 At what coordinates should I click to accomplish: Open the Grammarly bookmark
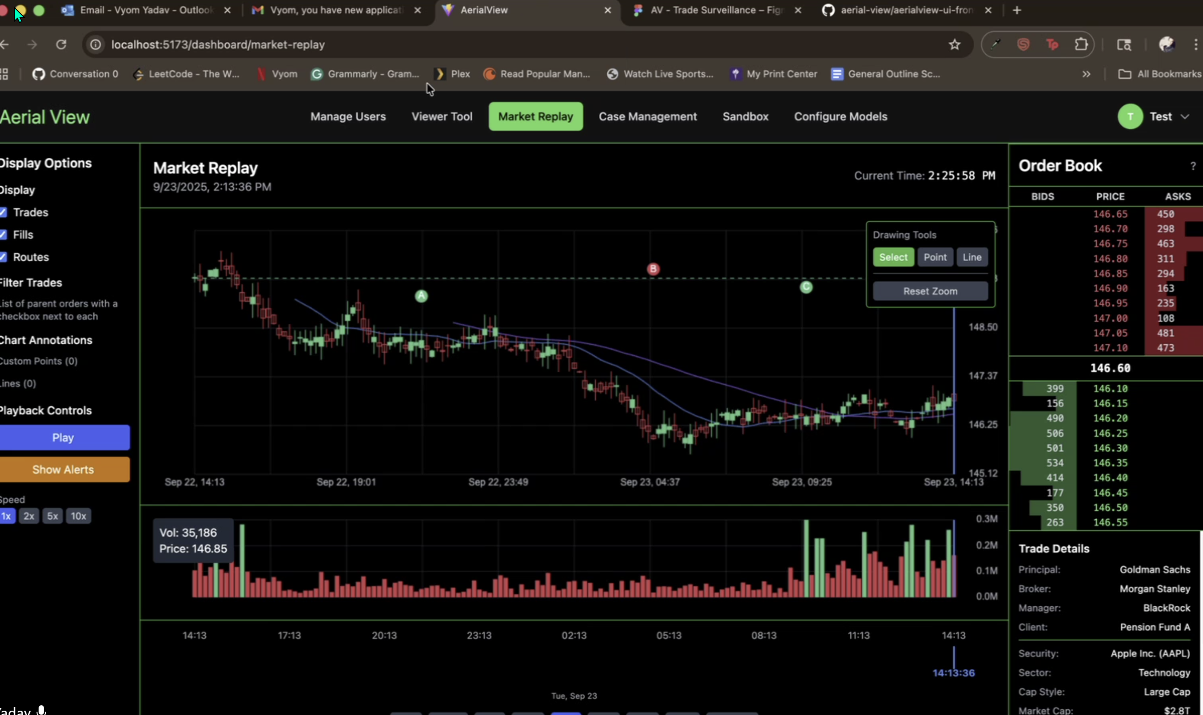(365, 74)
